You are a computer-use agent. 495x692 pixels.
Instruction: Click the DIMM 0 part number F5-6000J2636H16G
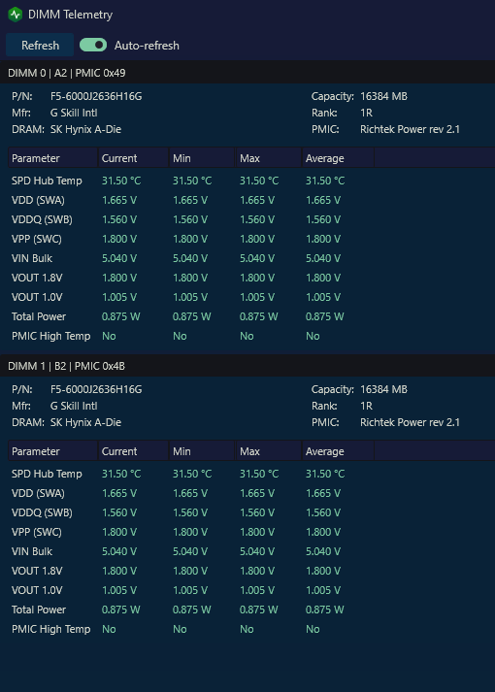point(96,96)
